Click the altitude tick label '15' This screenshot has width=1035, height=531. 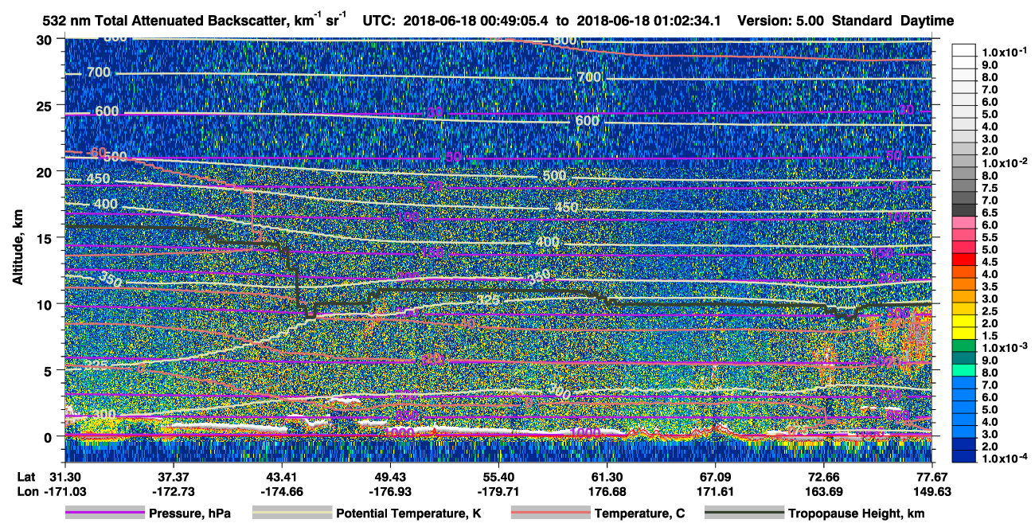(x=45, y=238)
